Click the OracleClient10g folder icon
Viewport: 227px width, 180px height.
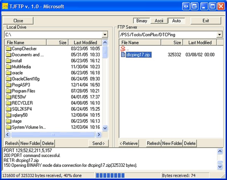click(x=8, y=79)
